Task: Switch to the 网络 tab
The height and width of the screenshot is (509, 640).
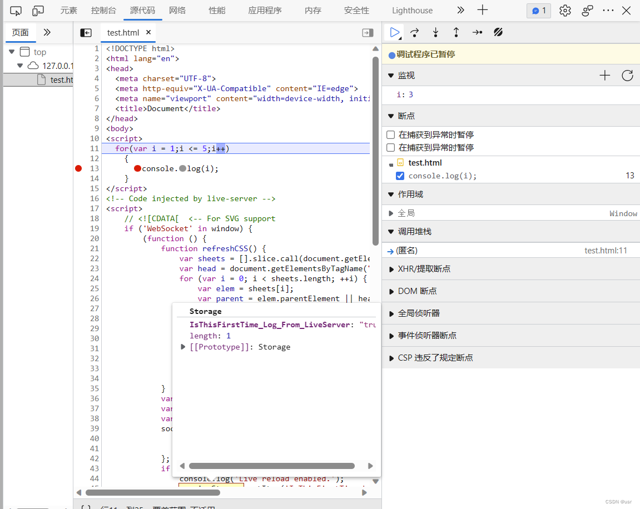Action: point(177,11)
